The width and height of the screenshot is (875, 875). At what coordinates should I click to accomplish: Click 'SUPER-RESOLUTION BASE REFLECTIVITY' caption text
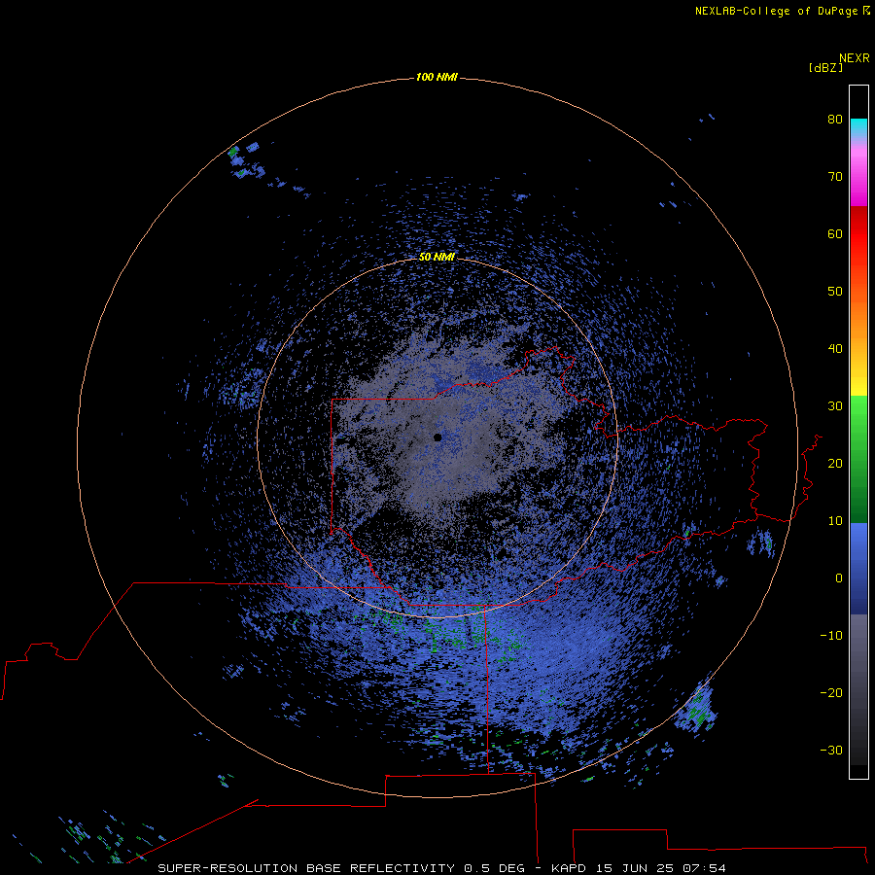tap(306, 868)
